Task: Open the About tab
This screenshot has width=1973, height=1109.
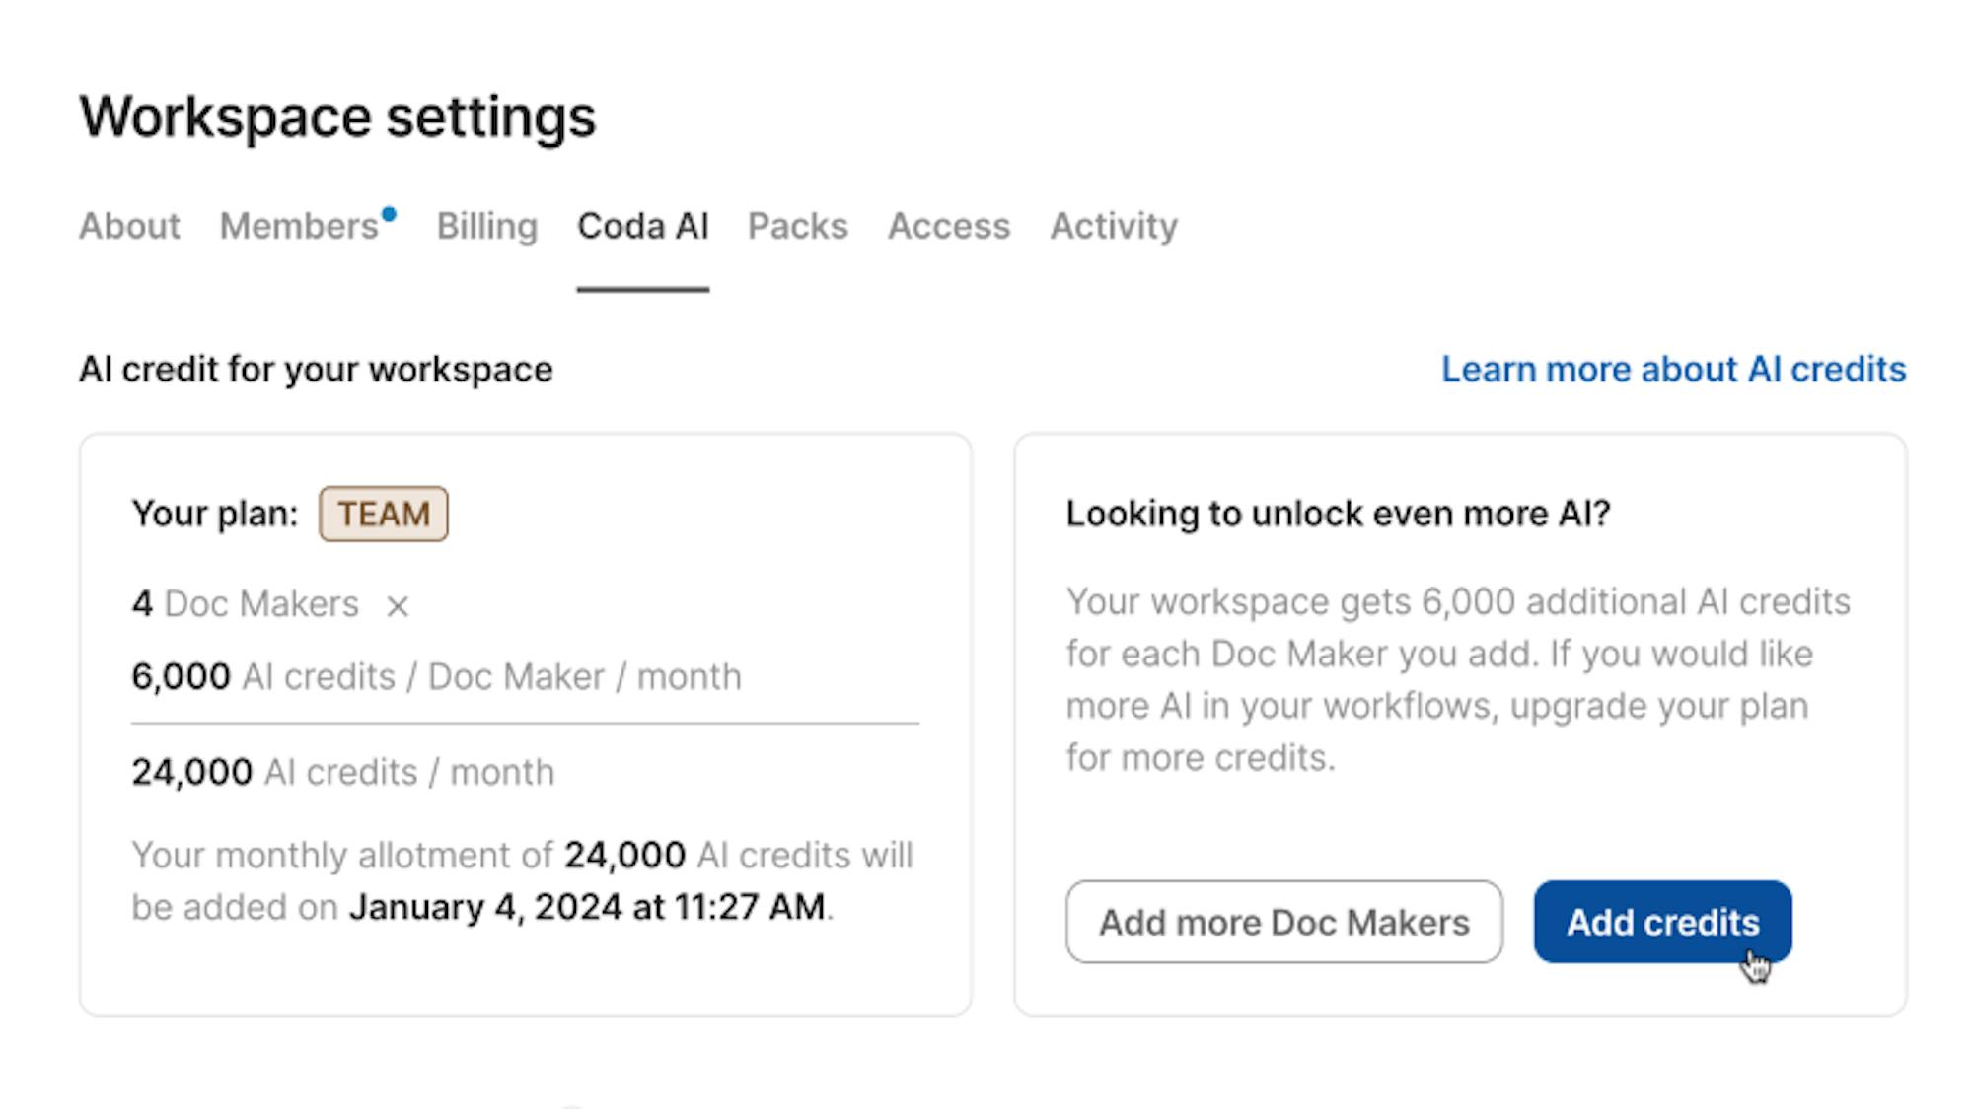Action: [129, 226]
